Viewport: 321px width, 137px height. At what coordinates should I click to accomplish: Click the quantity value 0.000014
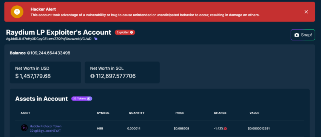(x=134, y=129)
